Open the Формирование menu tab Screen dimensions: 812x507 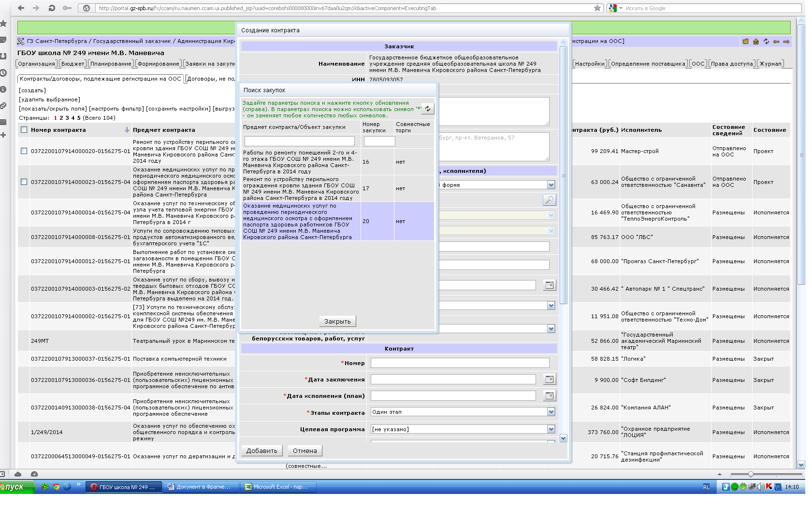159,64
